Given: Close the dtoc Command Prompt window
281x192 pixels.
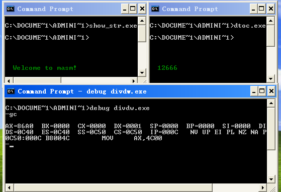Looking at the screenshot, I should 271,9.
